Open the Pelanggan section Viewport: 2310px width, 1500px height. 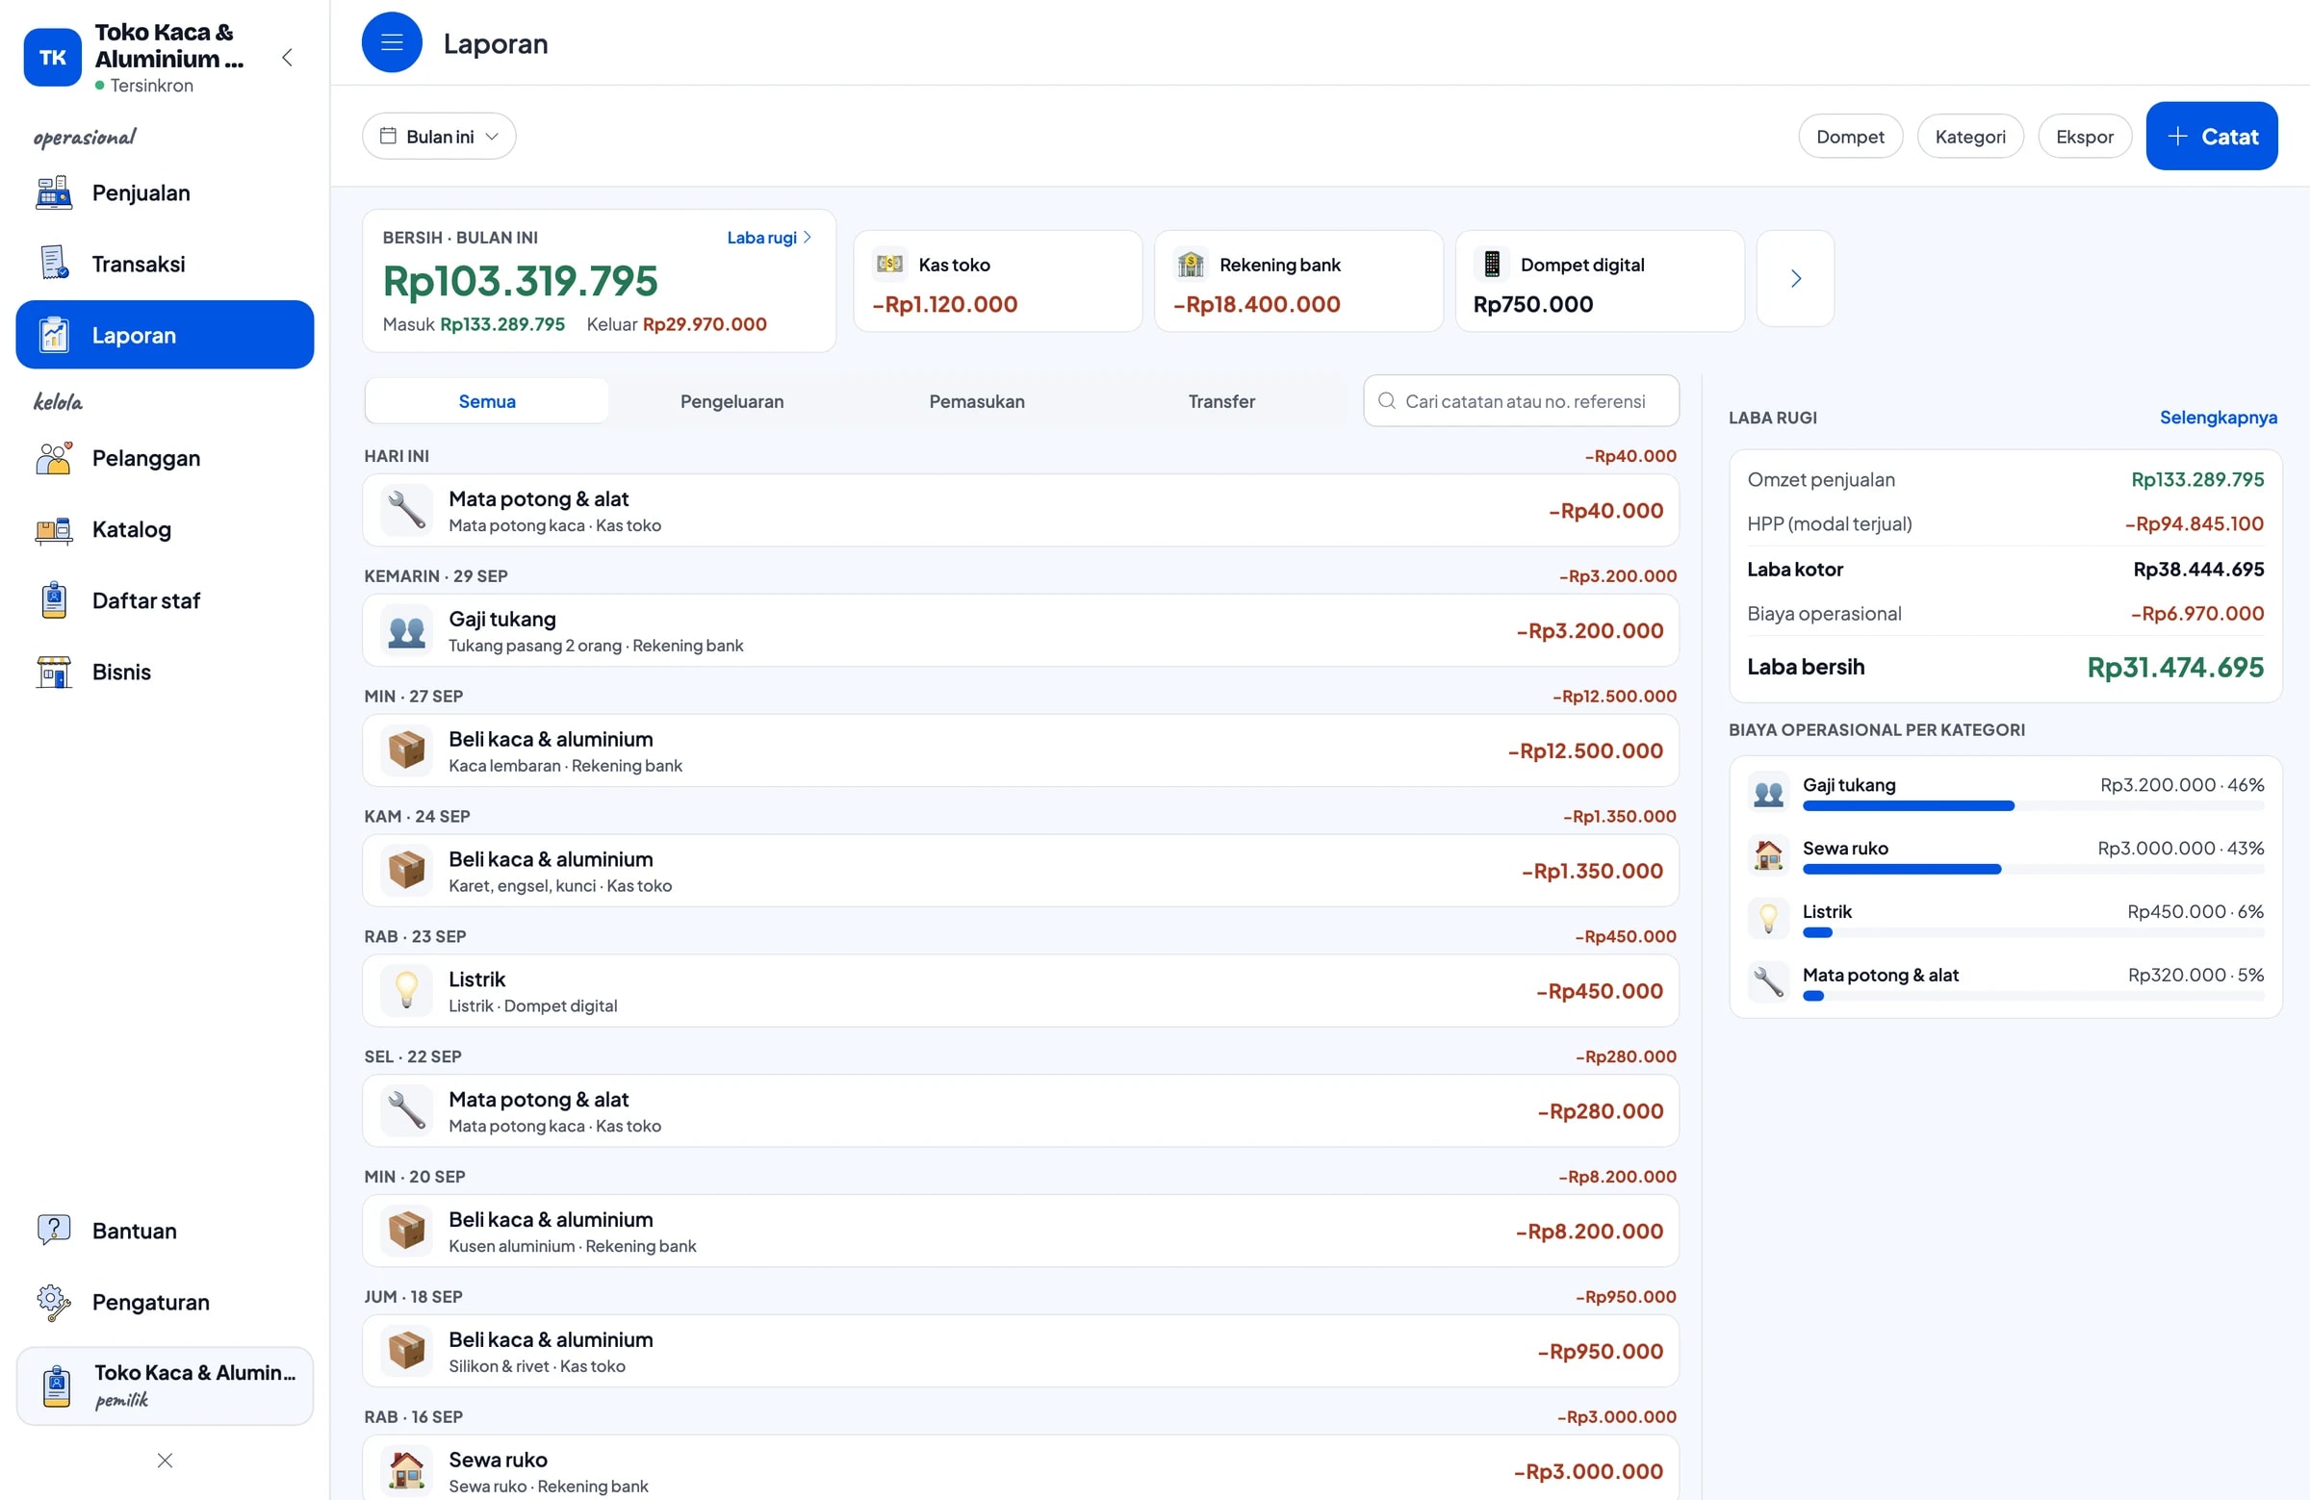coord(165,458)
